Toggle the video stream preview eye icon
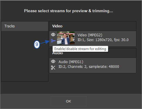 (x=53, y=35)
